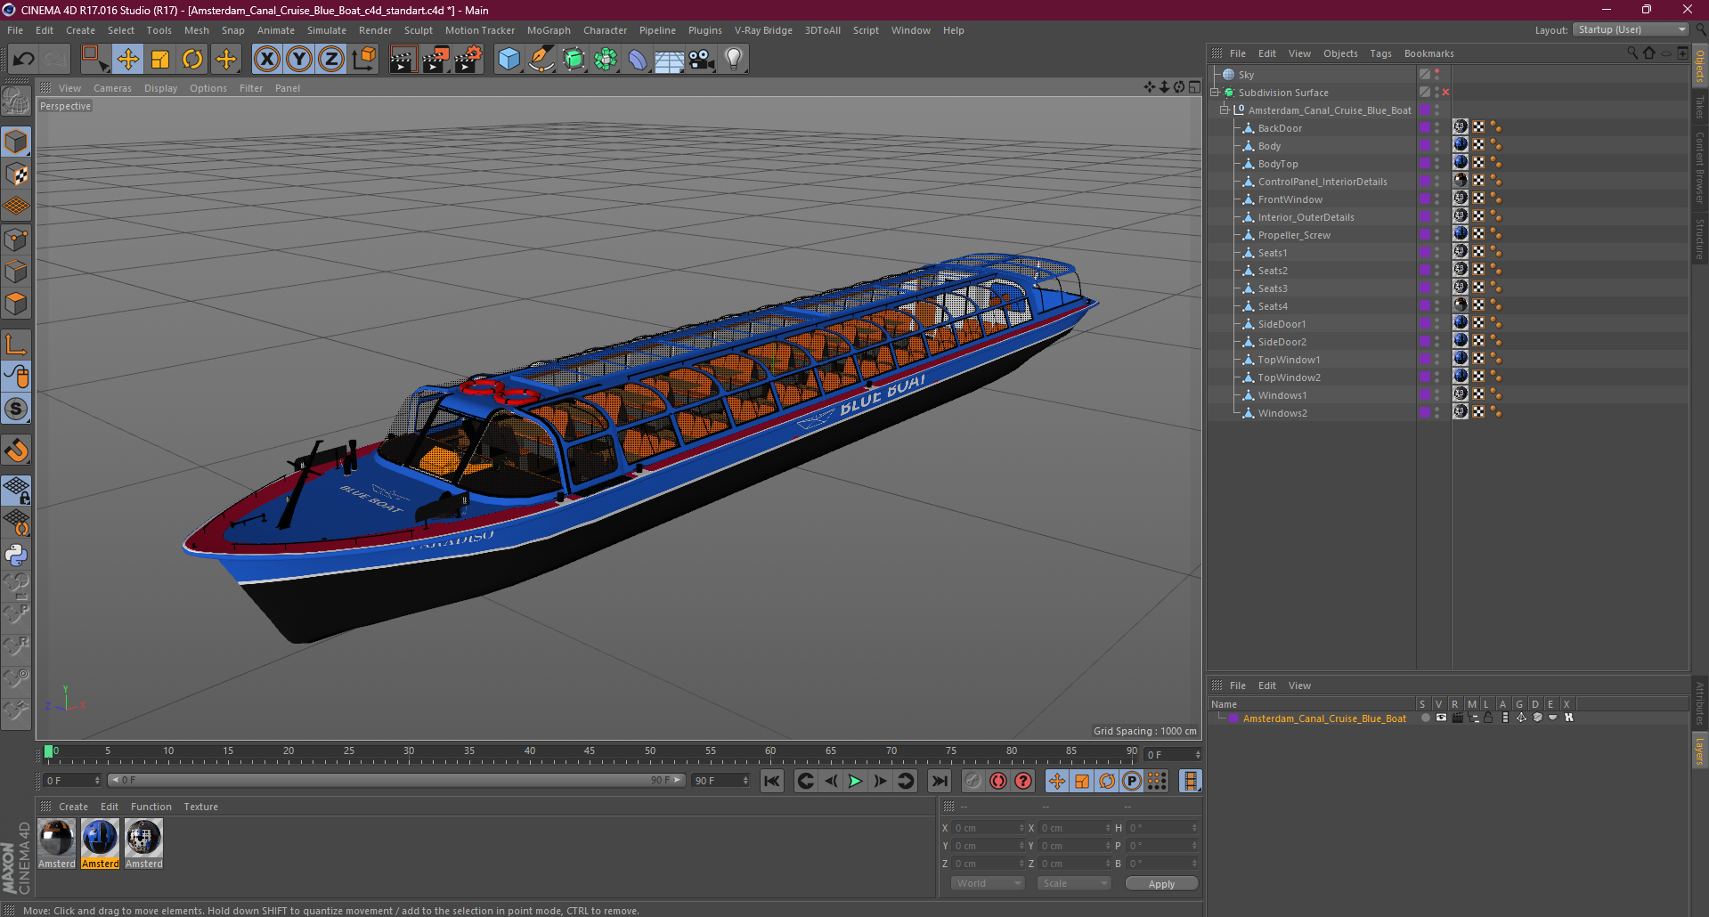Open Material Manager Texture menu
Screen dimensions: 1709x917
(200, 807)
